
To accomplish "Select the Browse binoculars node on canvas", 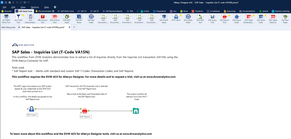I will (x=136, y=111).
